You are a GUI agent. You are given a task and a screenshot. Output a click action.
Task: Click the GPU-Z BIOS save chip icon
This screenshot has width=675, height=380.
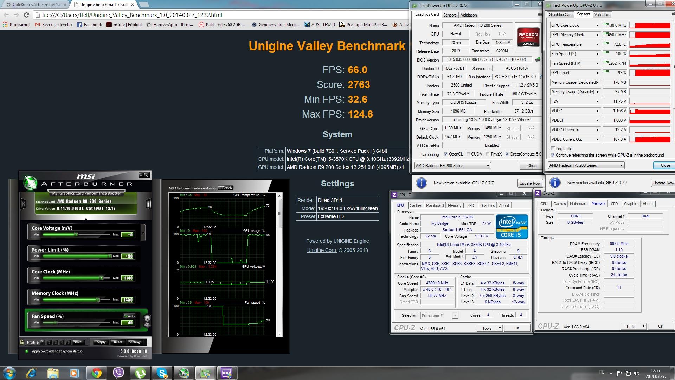coord(538,59)
